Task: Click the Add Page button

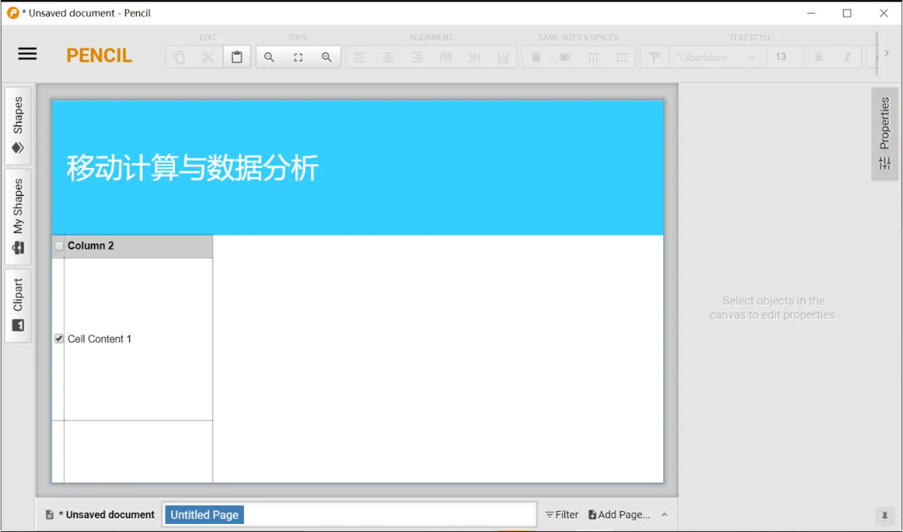Action: click(619, 515)
